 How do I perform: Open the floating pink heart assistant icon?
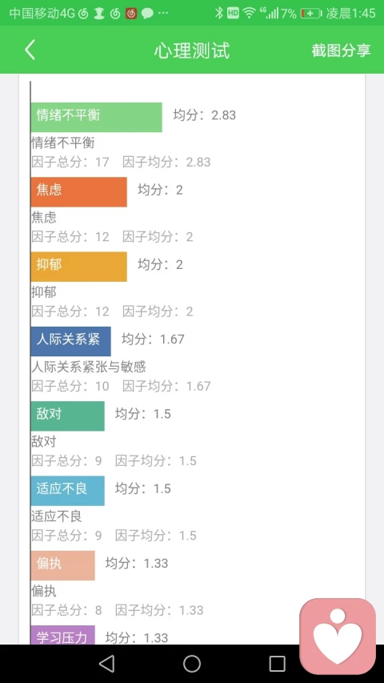click(338, 636)
